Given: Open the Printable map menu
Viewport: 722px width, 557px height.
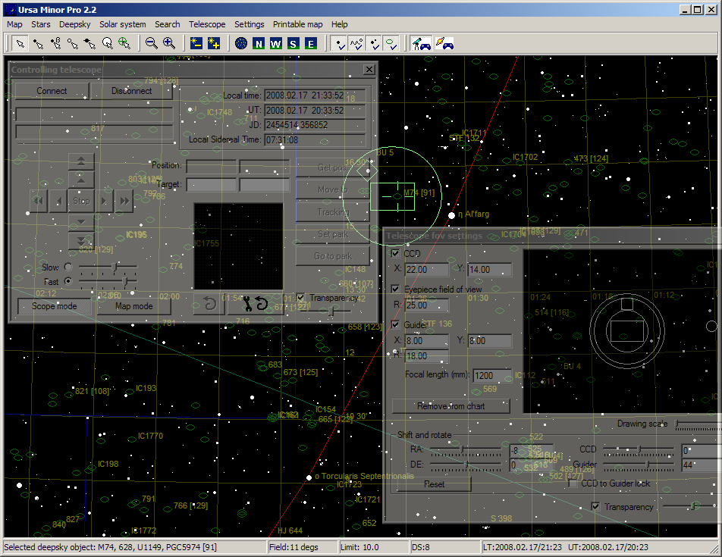Looking at the screenshot, I should point(297,24).
